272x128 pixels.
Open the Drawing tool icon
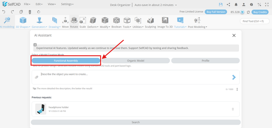click(x=55, y=20)
